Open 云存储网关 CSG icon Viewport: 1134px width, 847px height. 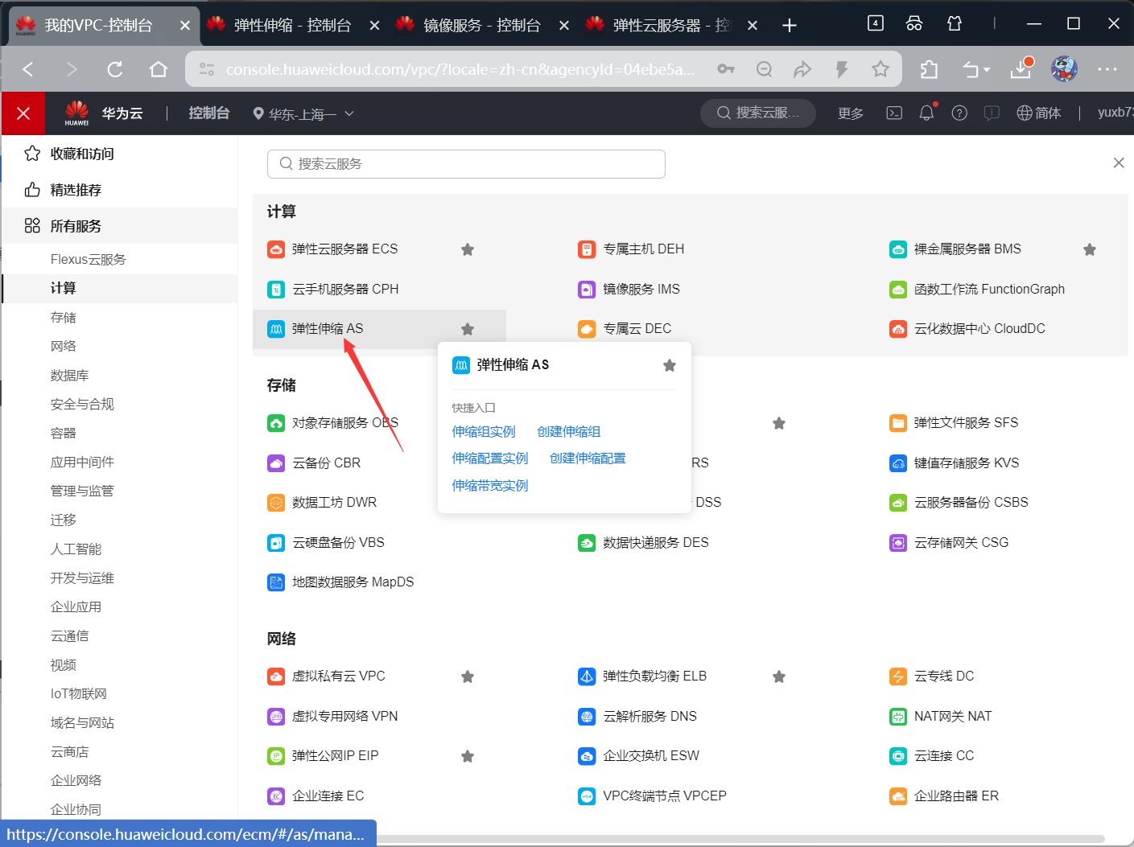coord(898,543)
